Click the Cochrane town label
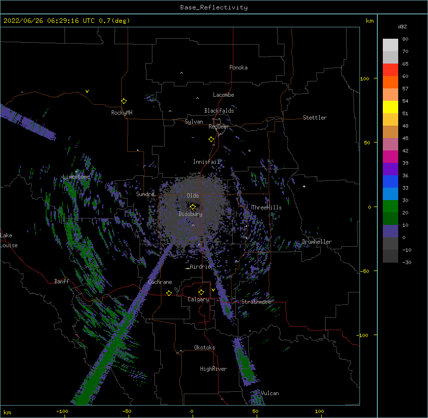 (x=160, y=282)
